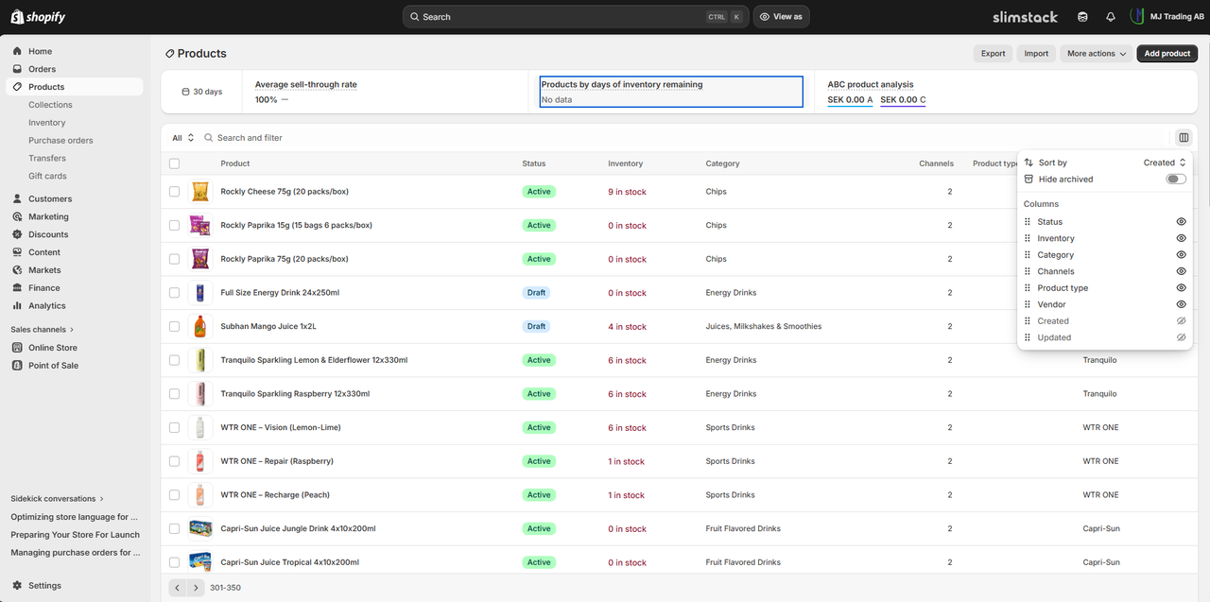
Task: Tick the checkbox for Full Size Energy Drink 24x250ml
Action: click(174, 293)
